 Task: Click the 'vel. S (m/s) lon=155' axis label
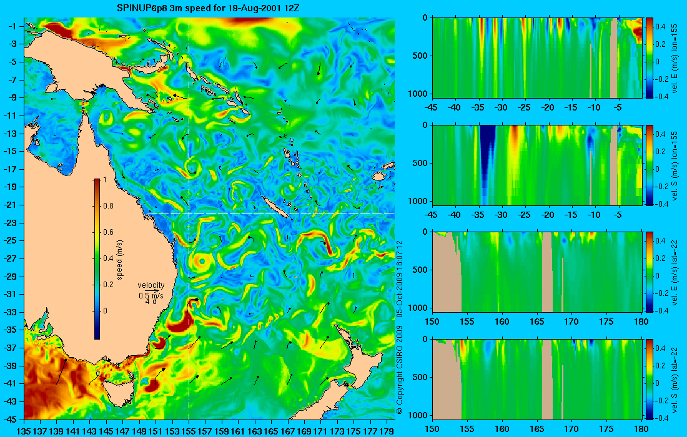pos(675,165)
